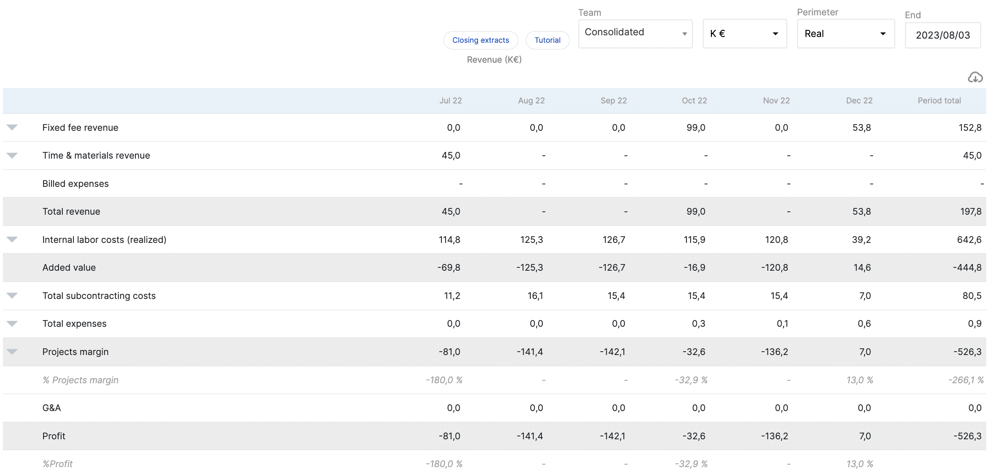Click the End date field
Screen dimensions: 990x475
coord(943,35)
